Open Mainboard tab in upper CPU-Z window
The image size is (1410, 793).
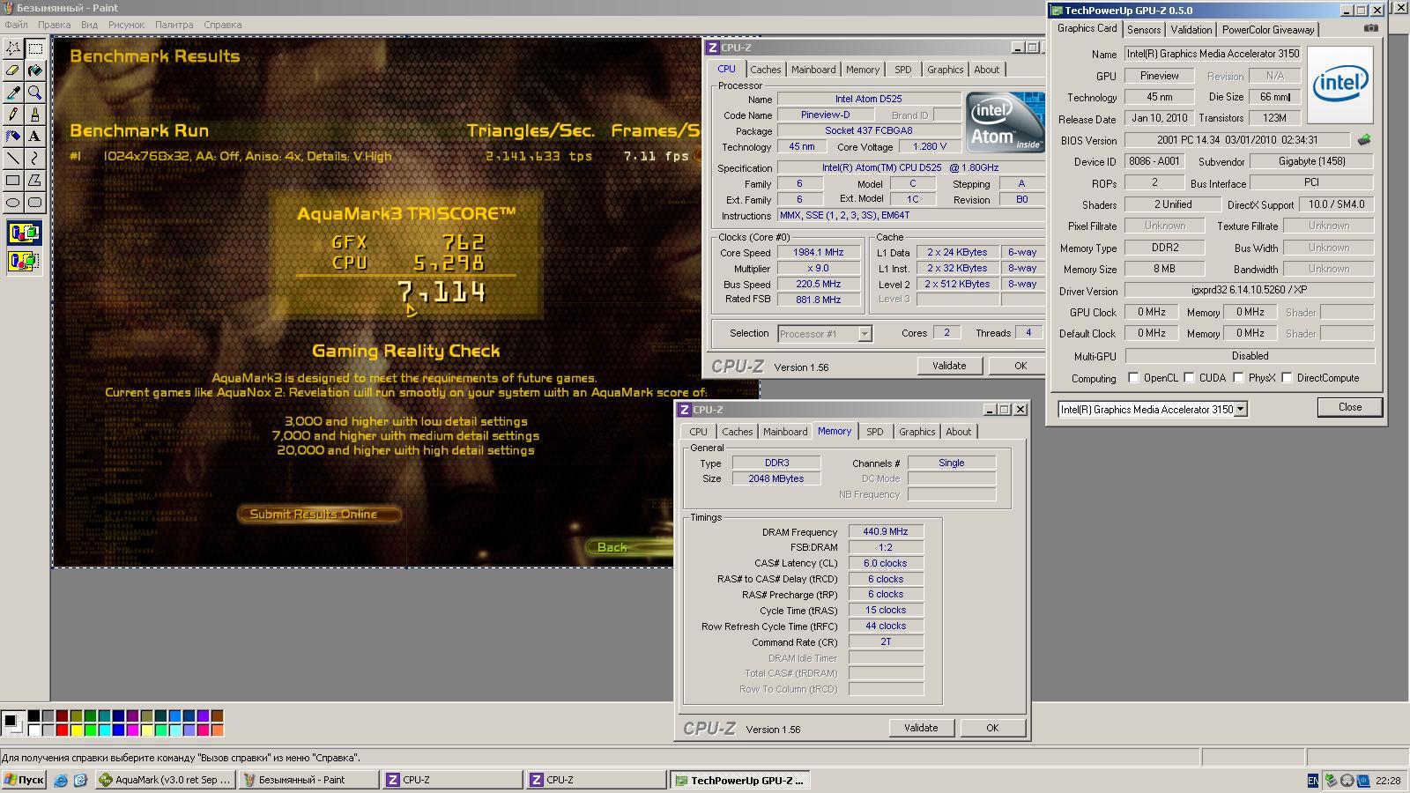click(813, 70)
